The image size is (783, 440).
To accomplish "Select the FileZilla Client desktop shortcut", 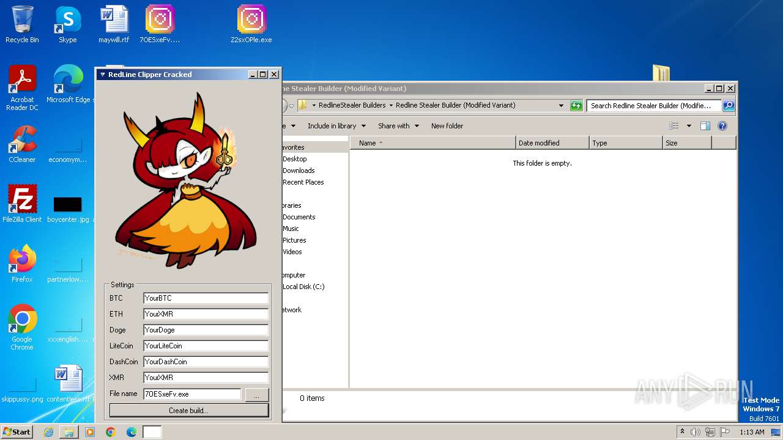I will 22,204.
